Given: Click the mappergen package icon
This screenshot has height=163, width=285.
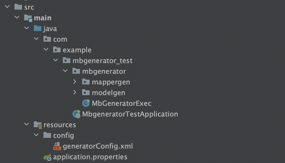Looking at the screenshot, I should click(x=86, y=82).
